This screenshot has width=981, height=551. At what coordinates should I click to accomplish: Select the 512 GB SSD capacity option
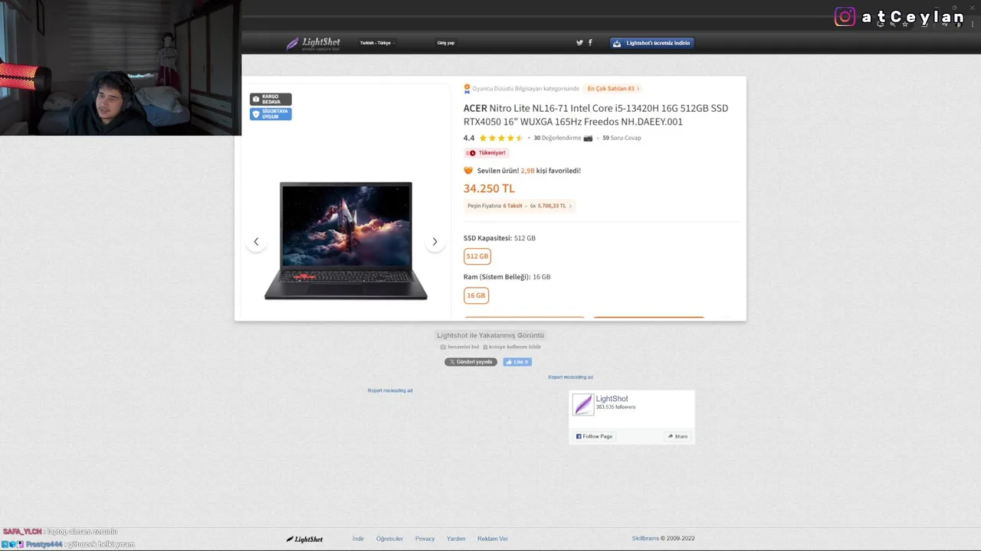[x=477, y=256]
